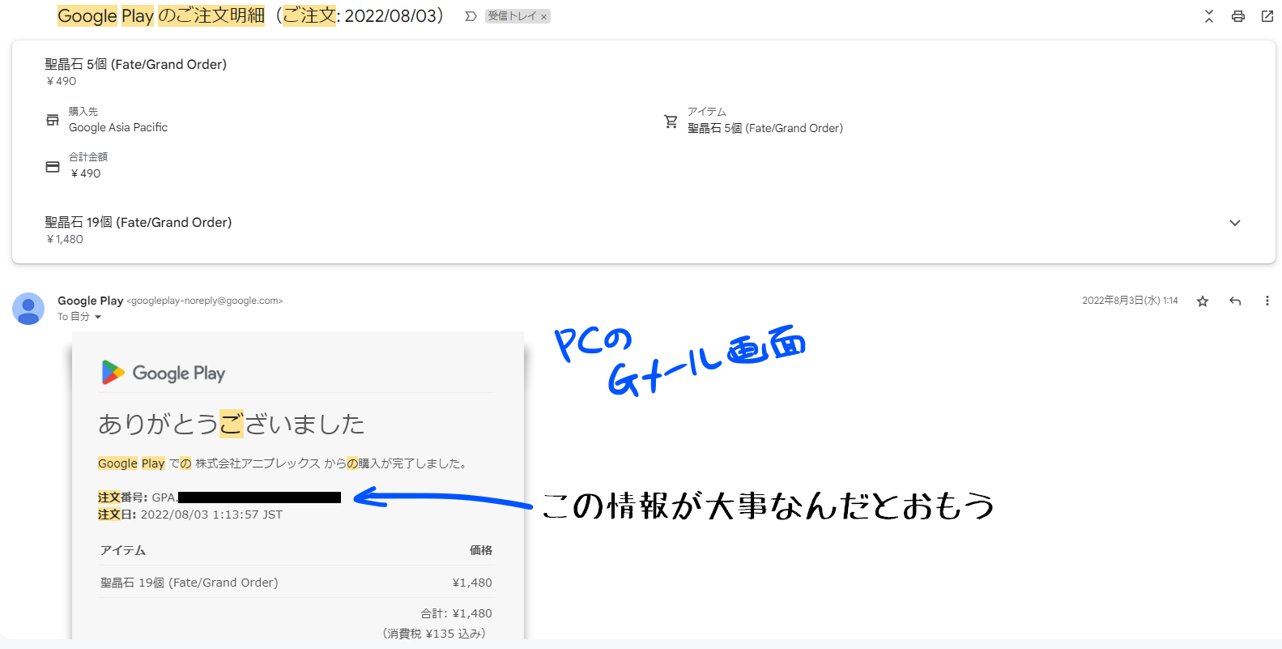The height and width of the screenshot is (649, 1282).
Task: Click the アイテム column header in the receipt
Action: tap(123, 550)
